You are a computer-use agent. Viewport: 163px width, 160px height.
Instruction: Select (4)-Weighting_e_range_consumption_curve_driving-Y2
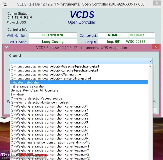(79, 118)
